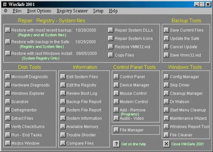Click the question mark help icon
This screenshot has height=152, width=213.
[116, 144]
